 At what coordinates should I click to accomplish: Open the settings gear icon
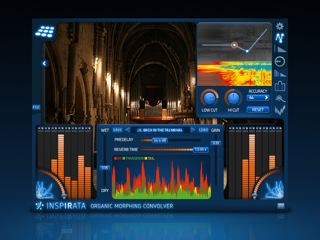(x=280, y=26)
